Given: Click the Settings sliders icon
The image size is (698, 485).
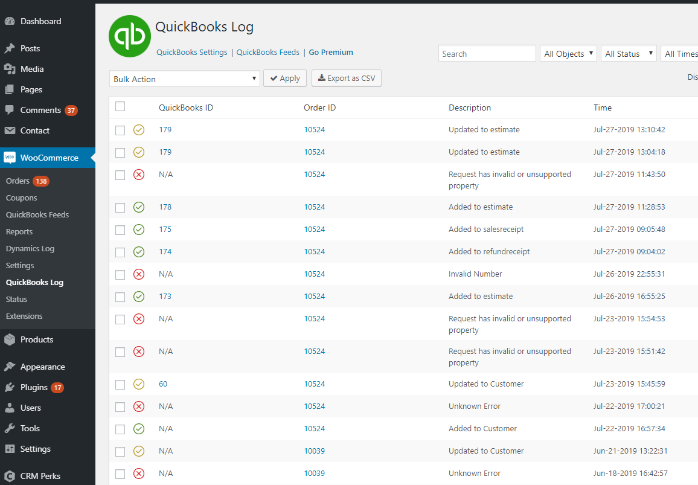Looking at the screenshot, I should click(10, 449).
